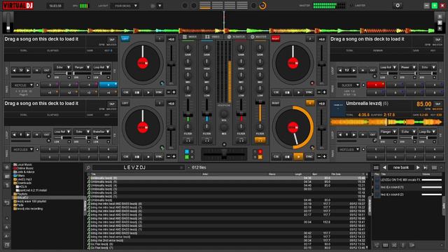The width and height of the screenshot is (448, 252).
Task: Select the 'Umbrealla levzdj (5)' track row
Action: click(x=227, y=182)
